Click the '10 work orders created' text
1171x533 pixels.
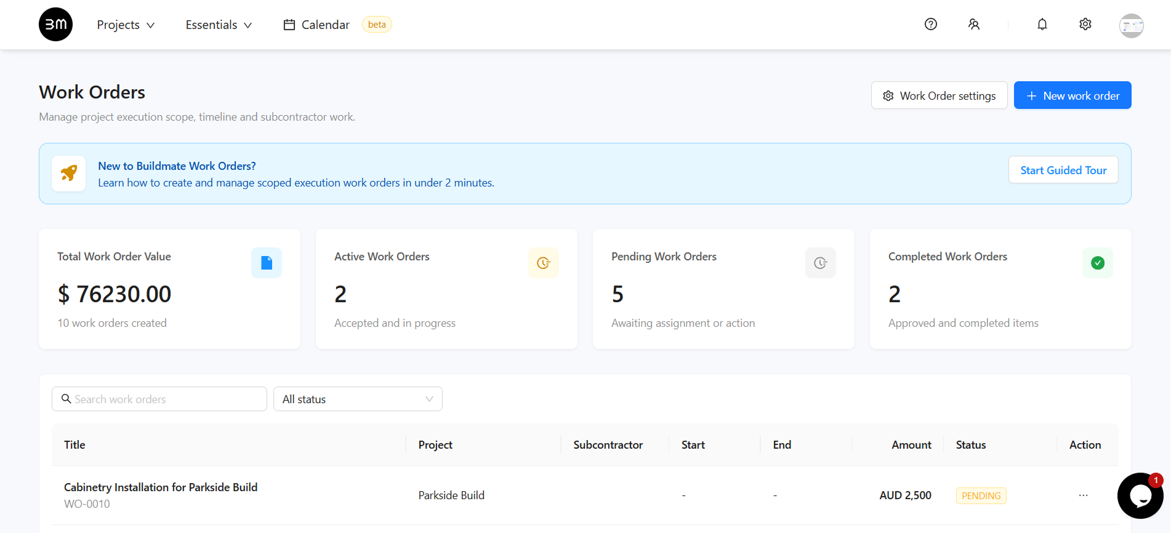[112, 323]
